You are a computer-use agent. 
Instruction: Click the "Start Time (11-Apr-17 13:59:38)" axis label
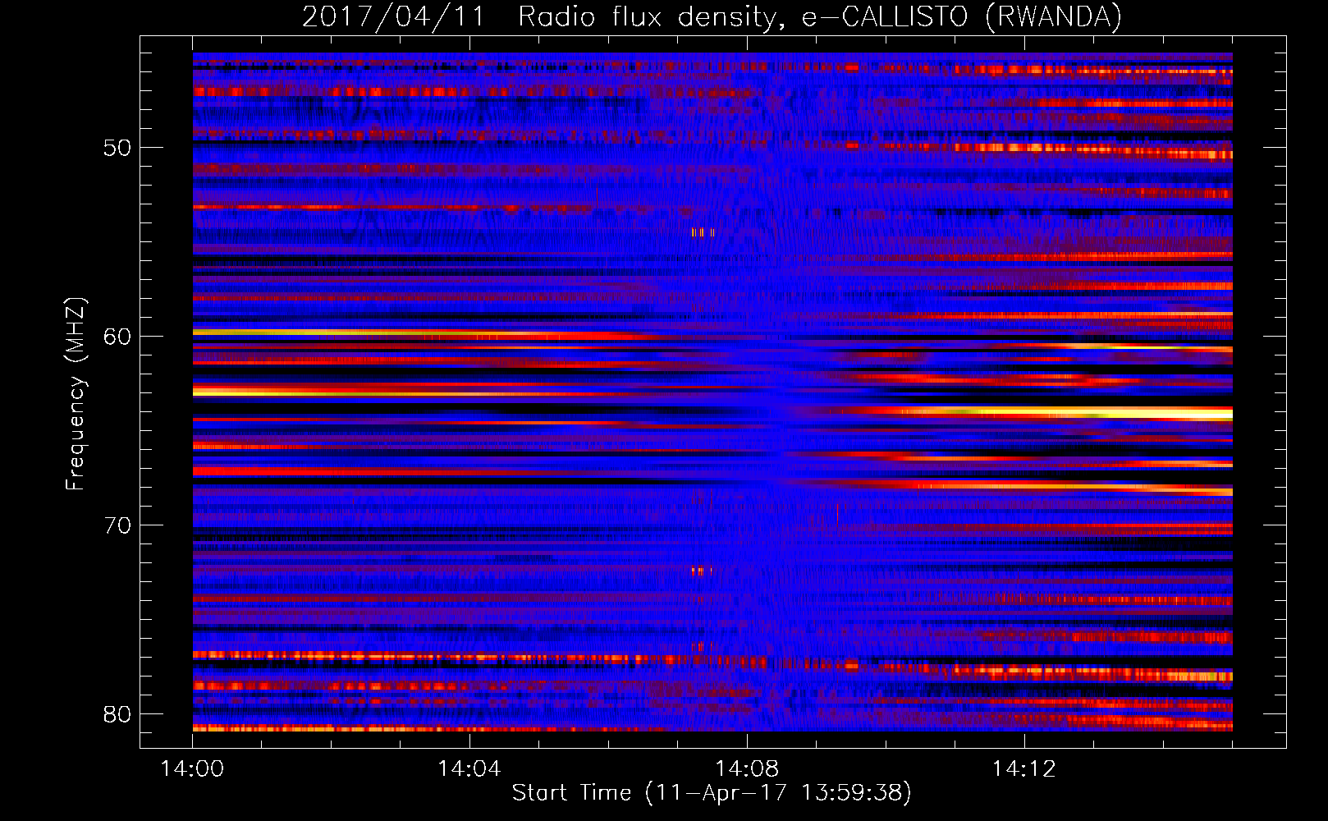tap(712, 793)
